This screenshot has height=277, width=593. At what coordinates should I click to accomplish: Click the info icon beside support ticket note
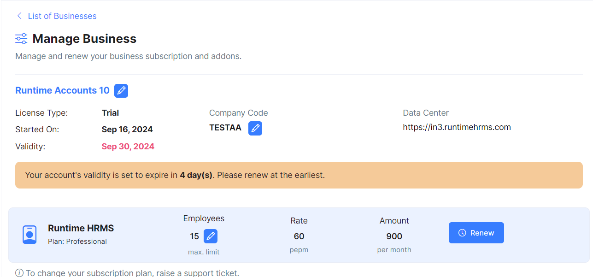pyautogui.click(x=19, y=273)
